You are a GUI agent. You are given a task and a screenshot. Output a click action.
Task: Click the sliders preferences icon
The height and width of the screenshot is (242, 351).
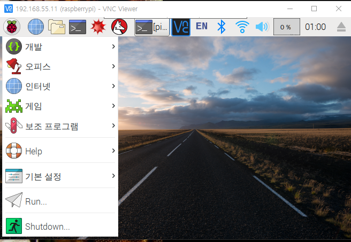pos(14,176)
